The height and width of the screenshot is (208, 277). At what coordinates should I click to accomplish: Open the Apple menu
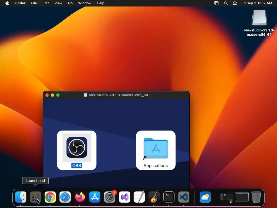7,3
